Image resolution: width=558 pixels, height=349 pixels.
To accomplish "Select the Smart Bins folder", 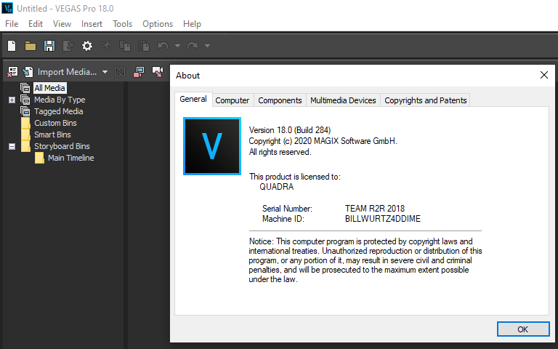I will click(52, 135).
